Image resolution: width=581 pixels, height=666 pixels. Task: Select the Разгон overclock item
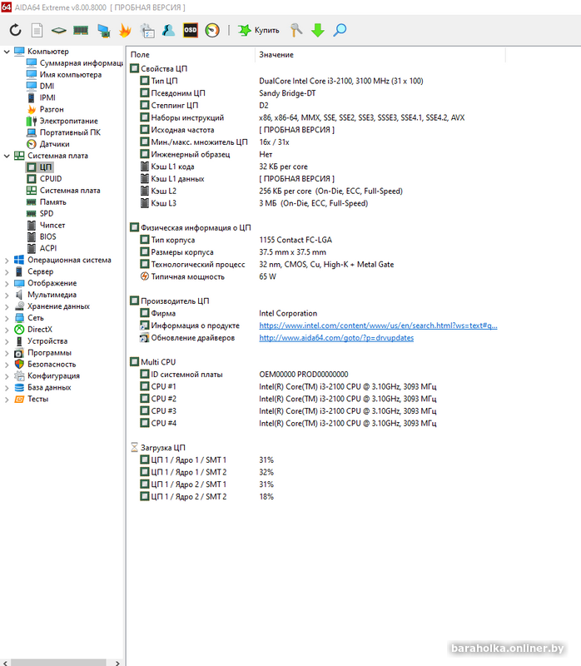(x=45, y=109)
